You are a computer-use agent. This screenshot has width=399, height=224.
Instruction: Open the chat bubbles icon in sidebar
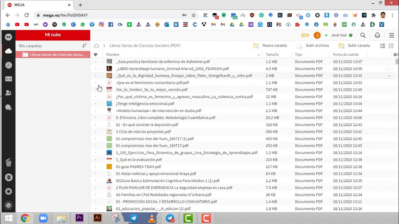(8, 107)
